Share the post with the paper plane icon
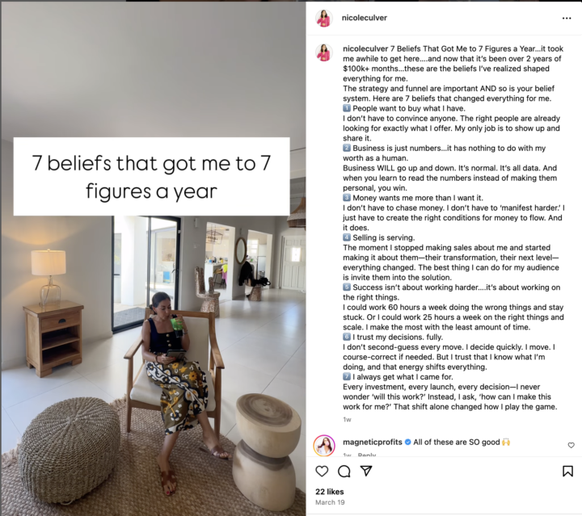This screenshot has width=582, height=516. pos(366,471)
